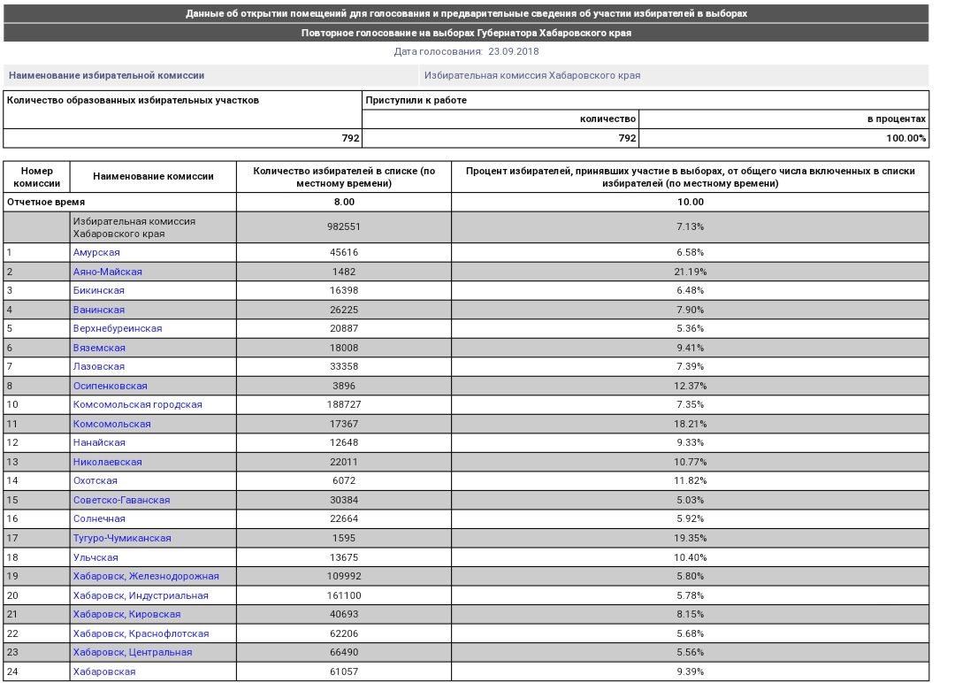This screenshot has height=683, width=955.
Task: Select the turnout value 19.35%
Action: [x=690, y=538]
